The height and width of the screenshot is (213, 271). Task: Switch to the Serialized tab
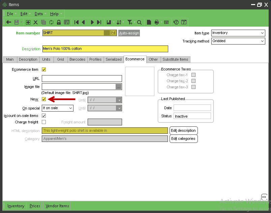tap(114, 59)
